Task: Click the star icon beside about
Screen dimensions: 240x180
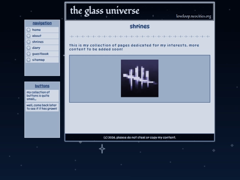Action: coord(28,36)
